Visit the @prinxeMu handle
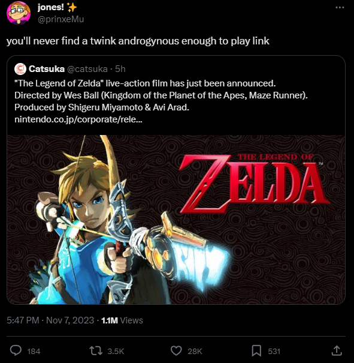This screenshot has height=363, width=354. [x=60, y=19]
